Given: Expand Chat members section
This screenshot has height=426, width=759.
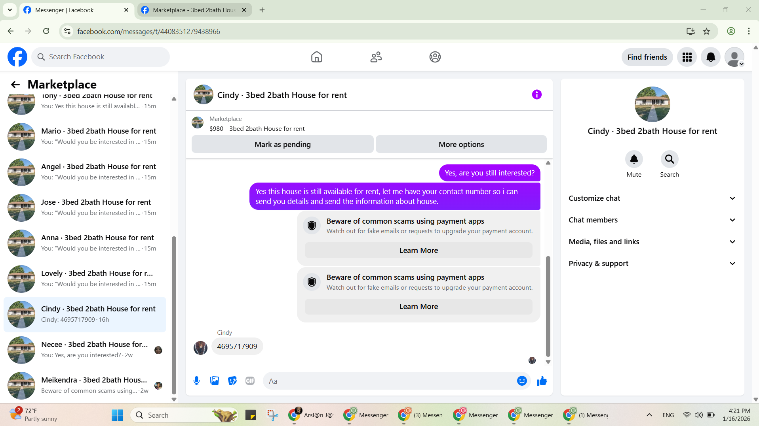Looking at the screenshot, I should point(652,220).
